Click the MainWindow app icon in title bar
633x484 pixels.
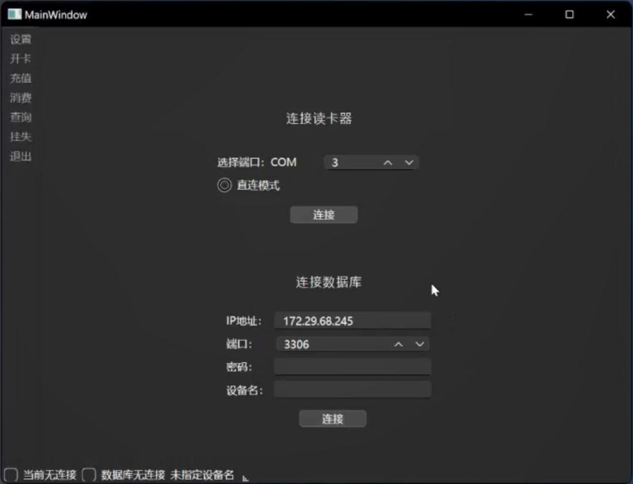(14, 14)
